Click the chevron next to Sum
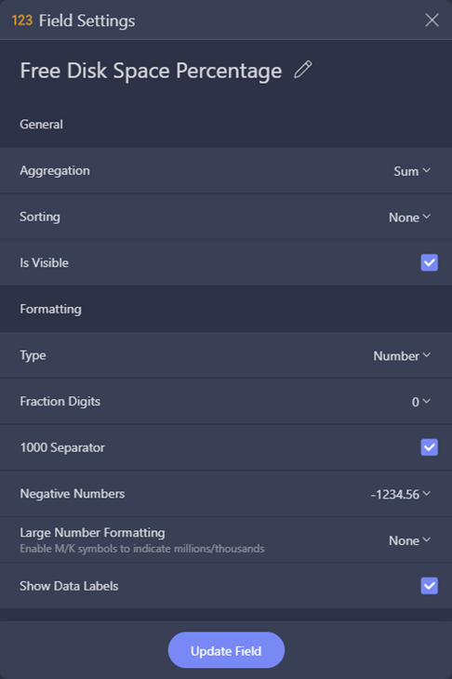 (427, 170)
